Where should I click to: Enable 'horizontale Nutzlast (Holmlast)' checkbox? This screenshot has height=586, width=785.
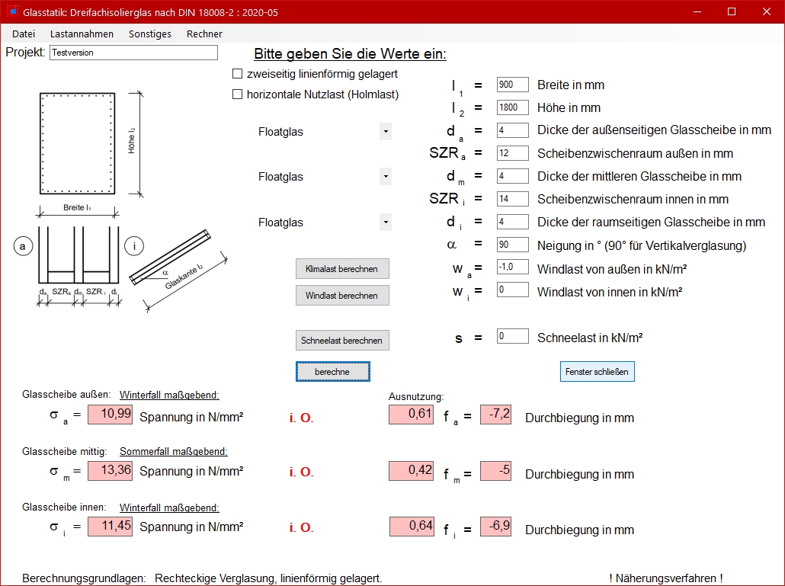237,94
